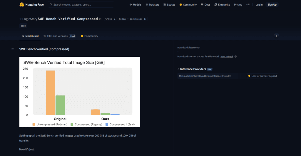Screen dimensions: 301x156
Task: Click the 'Now it's just:' text
Action: click(27, 149)
